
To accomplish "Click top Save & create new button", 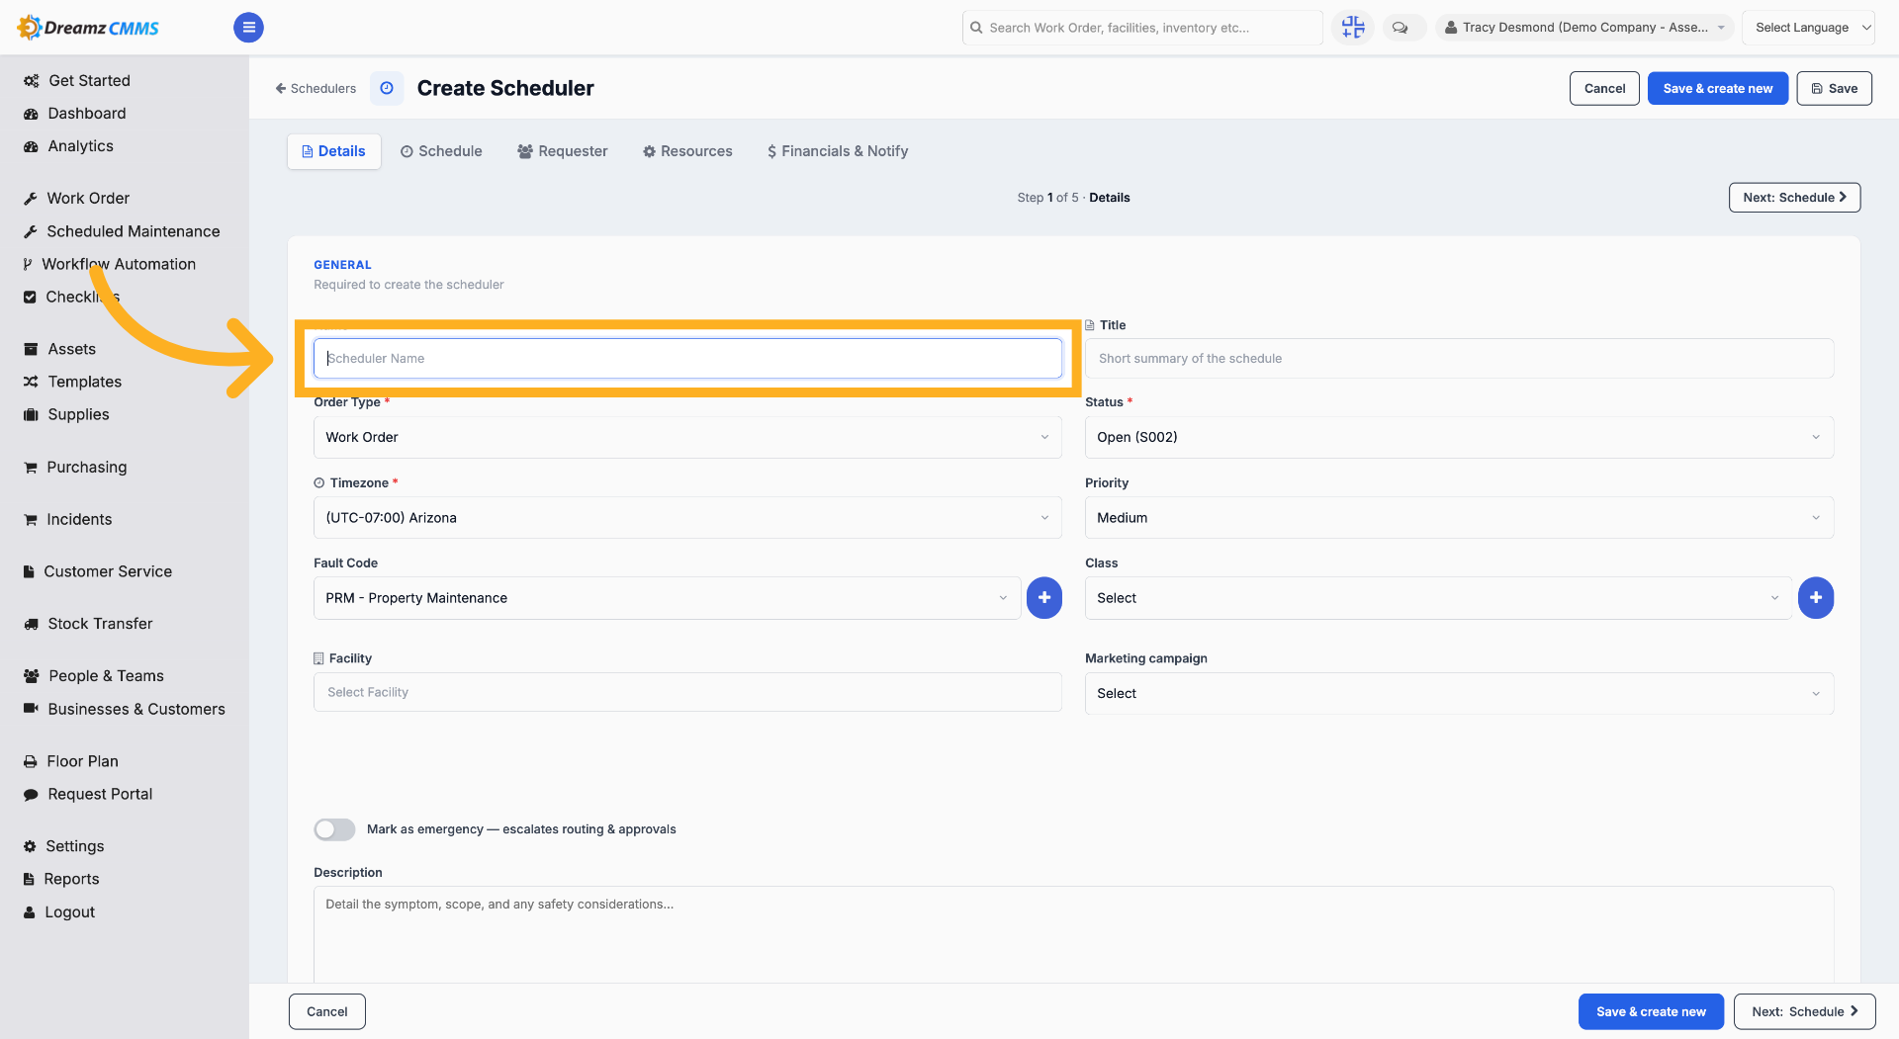I will coord(1718,88).
